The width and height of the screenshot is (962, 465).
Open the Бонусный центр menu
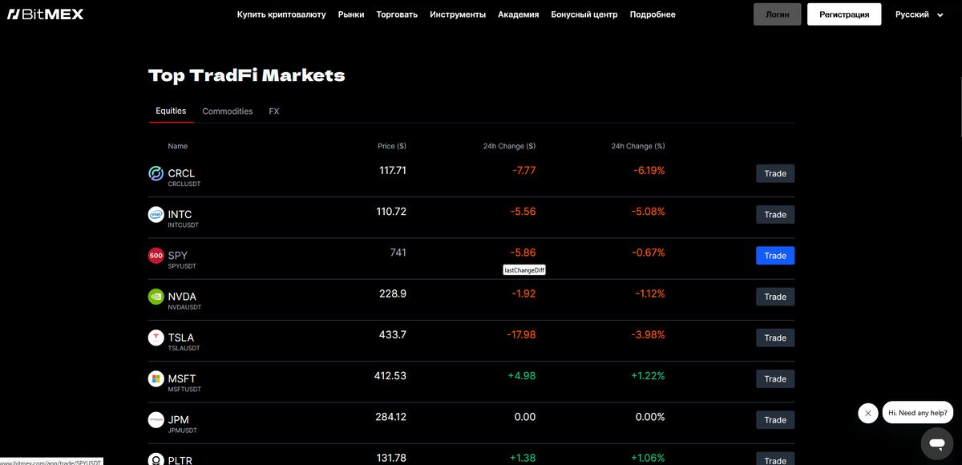click(x=584, y=14)
